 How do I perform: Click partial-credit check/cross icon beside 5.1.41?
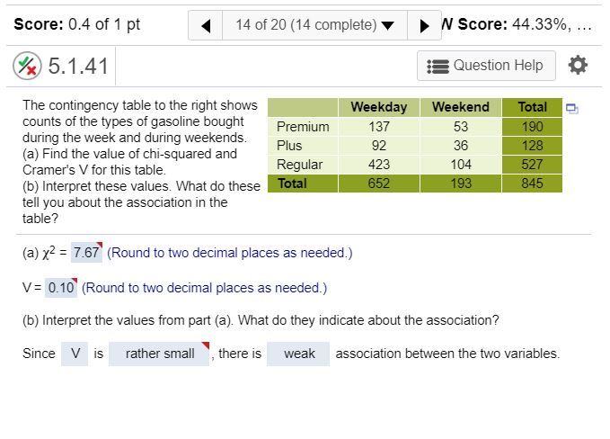(28, 66)
